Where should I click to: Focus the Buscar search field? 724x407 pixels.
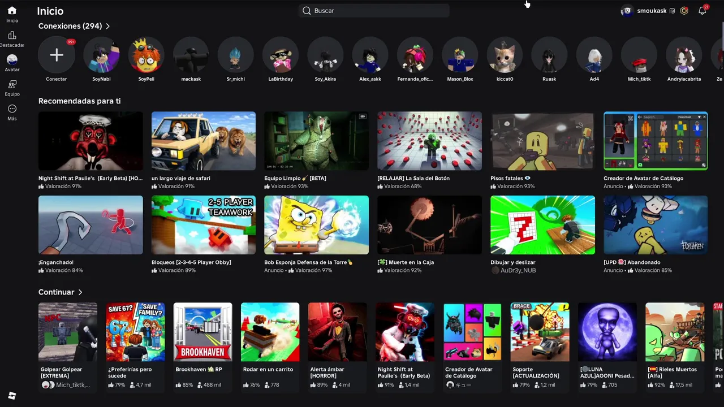[374, 11]
